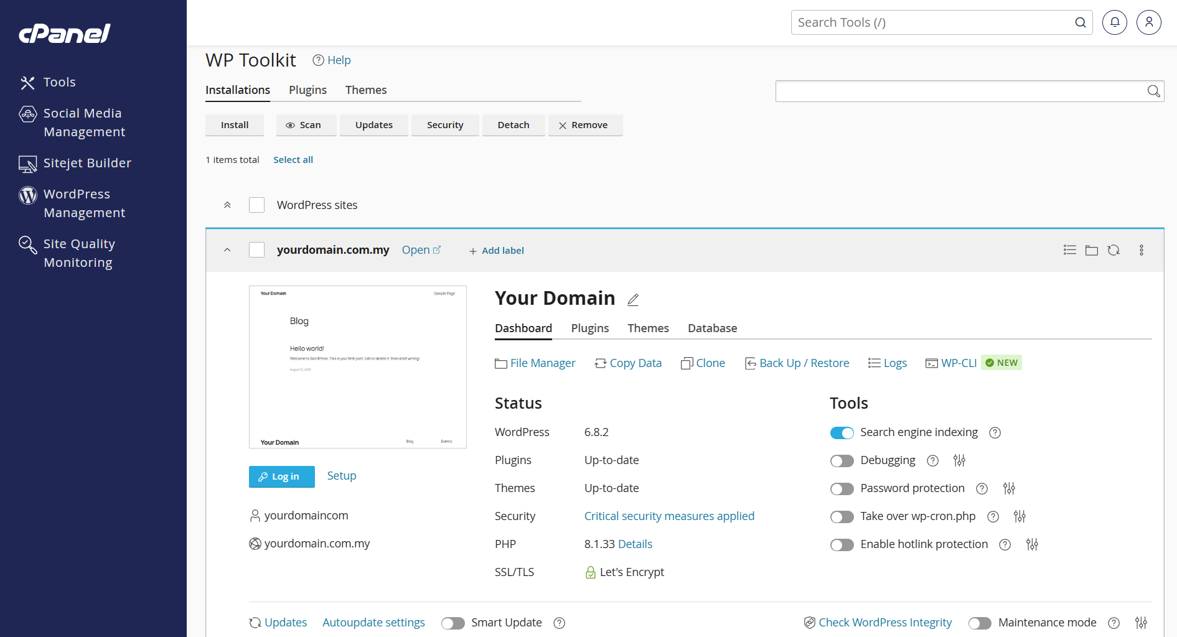Click the Scan button
Image resolution: width=1177 pixels, height=637 pixels.
point(306,125)
